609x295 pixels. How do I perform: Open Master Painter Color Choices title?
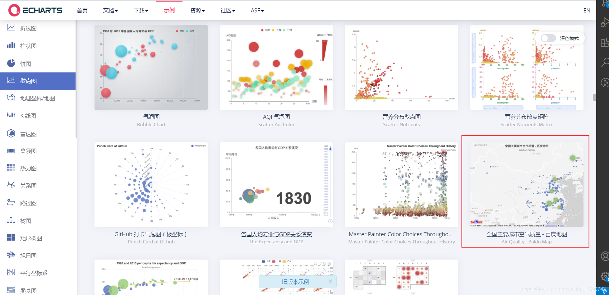click(x=401, y=234)
